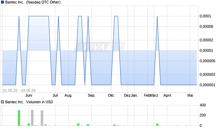
Task: Click the date range '01.05.25 - 19.05.26'
Action: click(19, 90)
